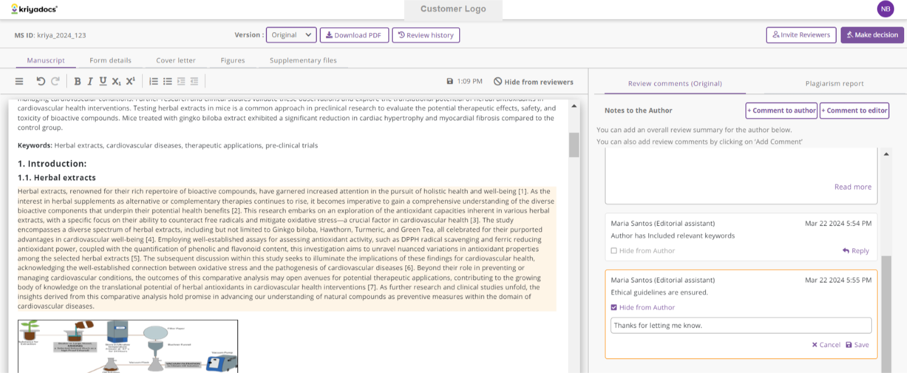Image resolution: width=907 pixels, height=373 pixels.
Task: Hide manuscript from reviewers
Action: pyautogui.click(x=533, y=82)
